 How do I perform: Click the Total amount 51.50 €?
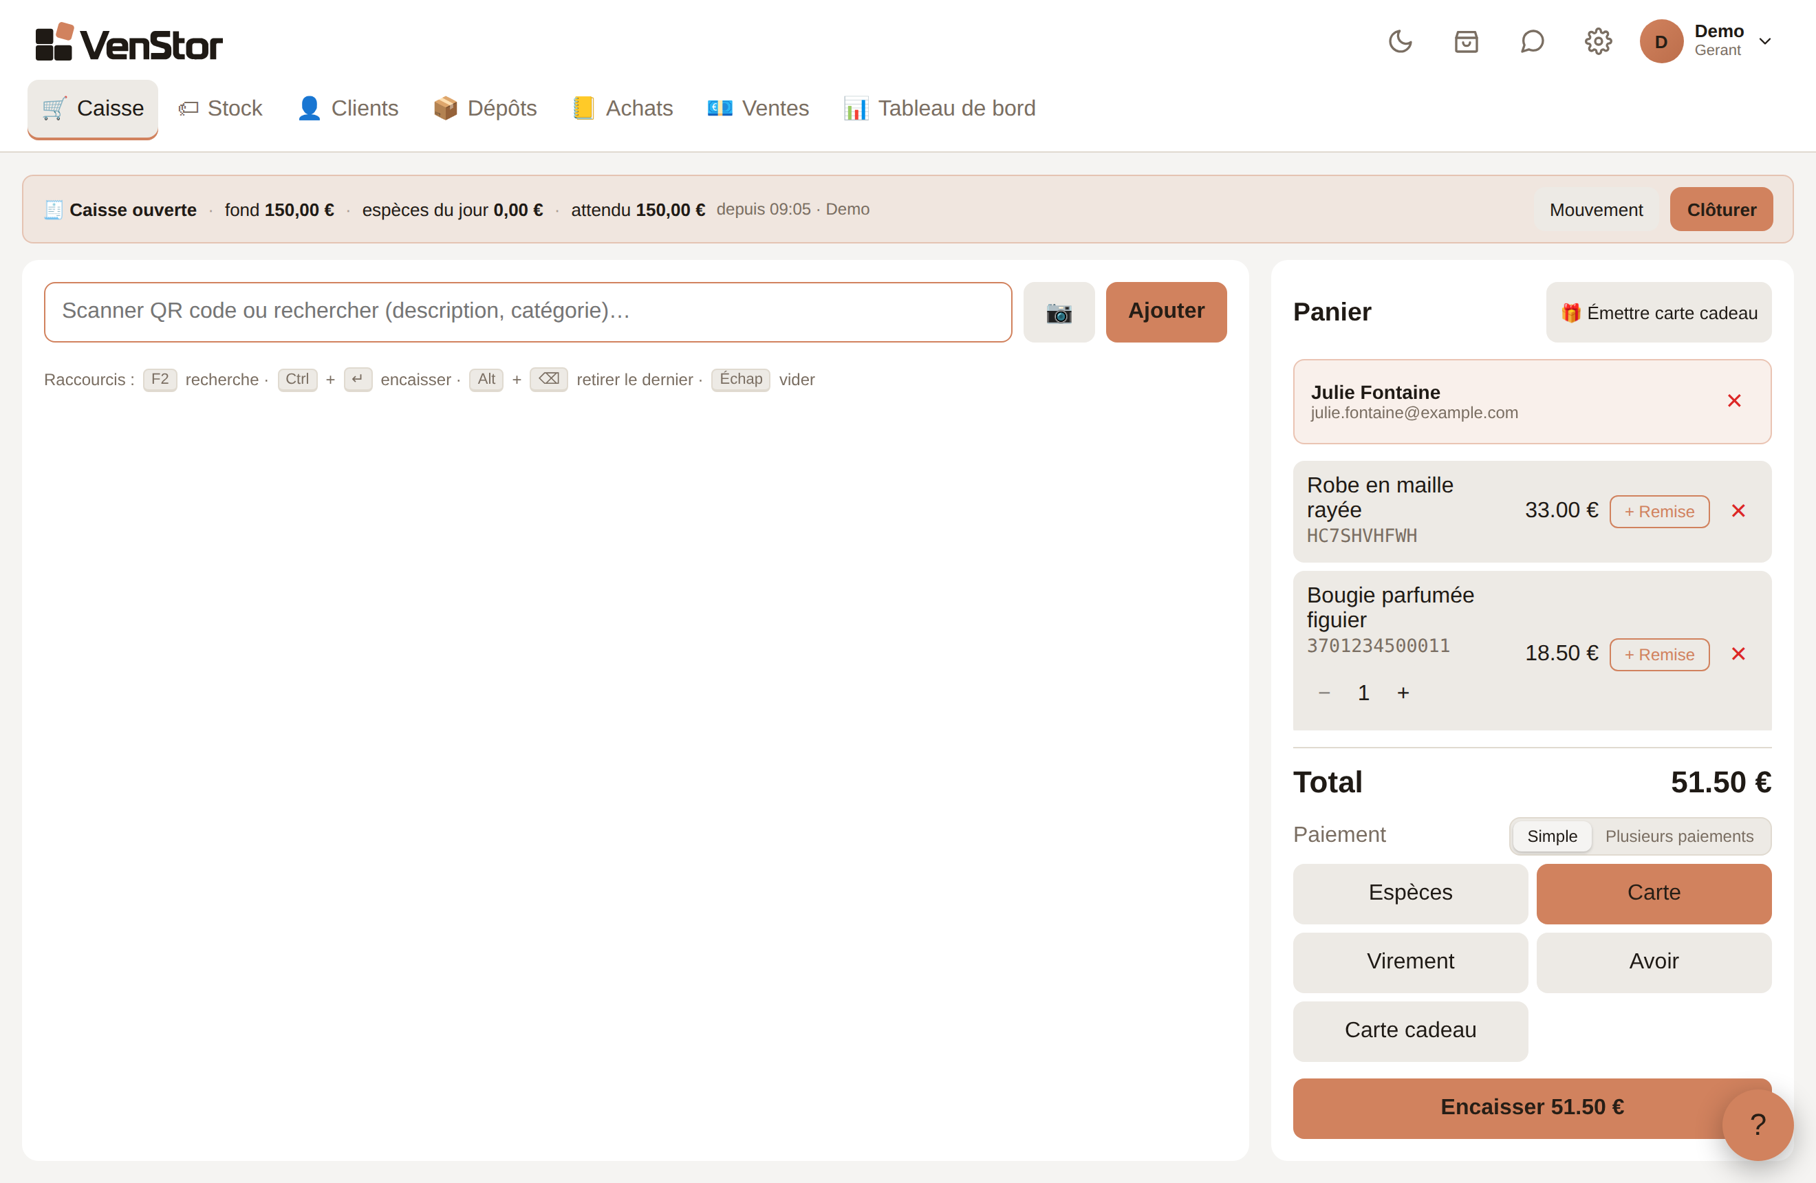pos(1720,783)
